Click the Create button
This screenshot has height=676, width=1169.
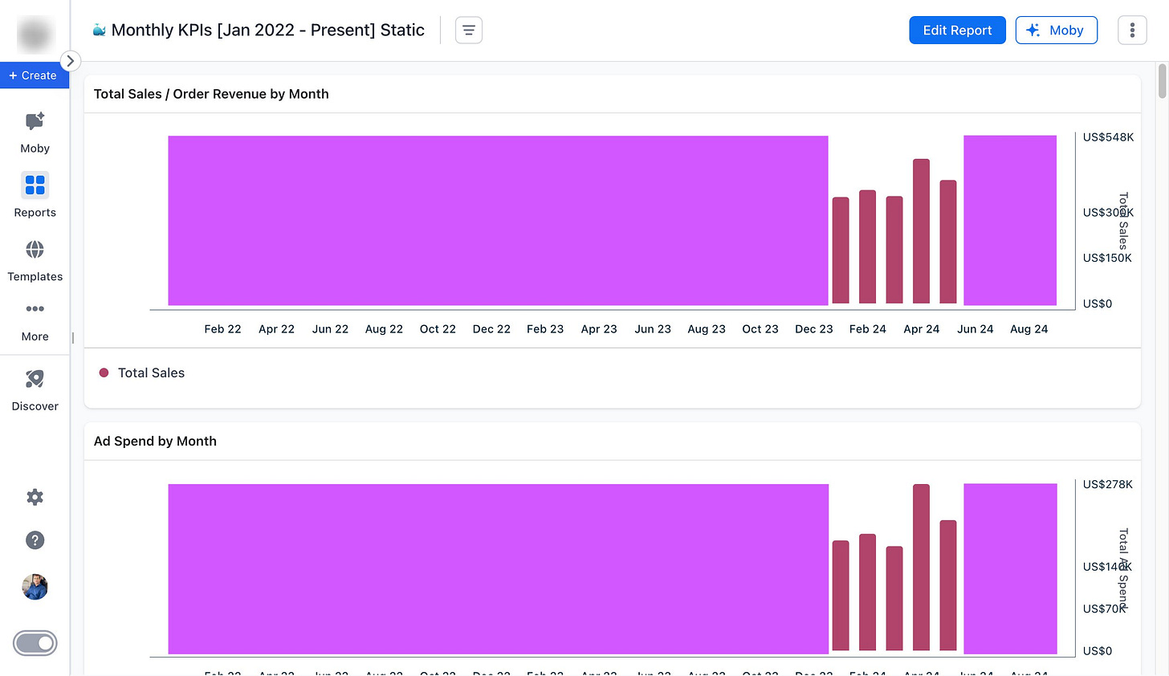[x=34, y=75]
